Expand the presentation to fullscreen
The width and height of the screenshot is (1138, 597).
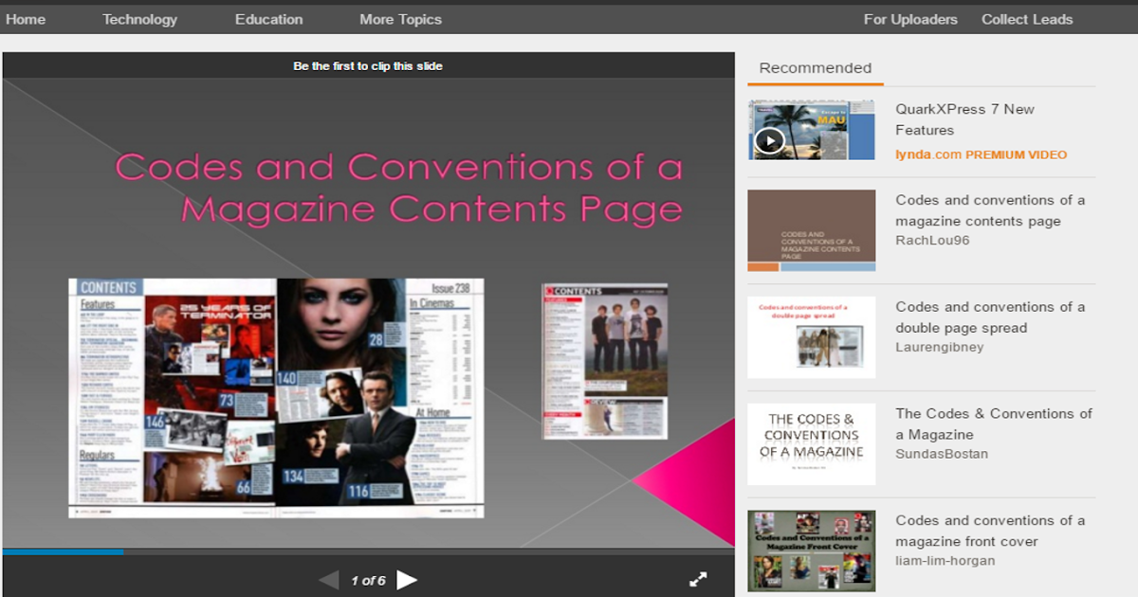coord(699,576)
